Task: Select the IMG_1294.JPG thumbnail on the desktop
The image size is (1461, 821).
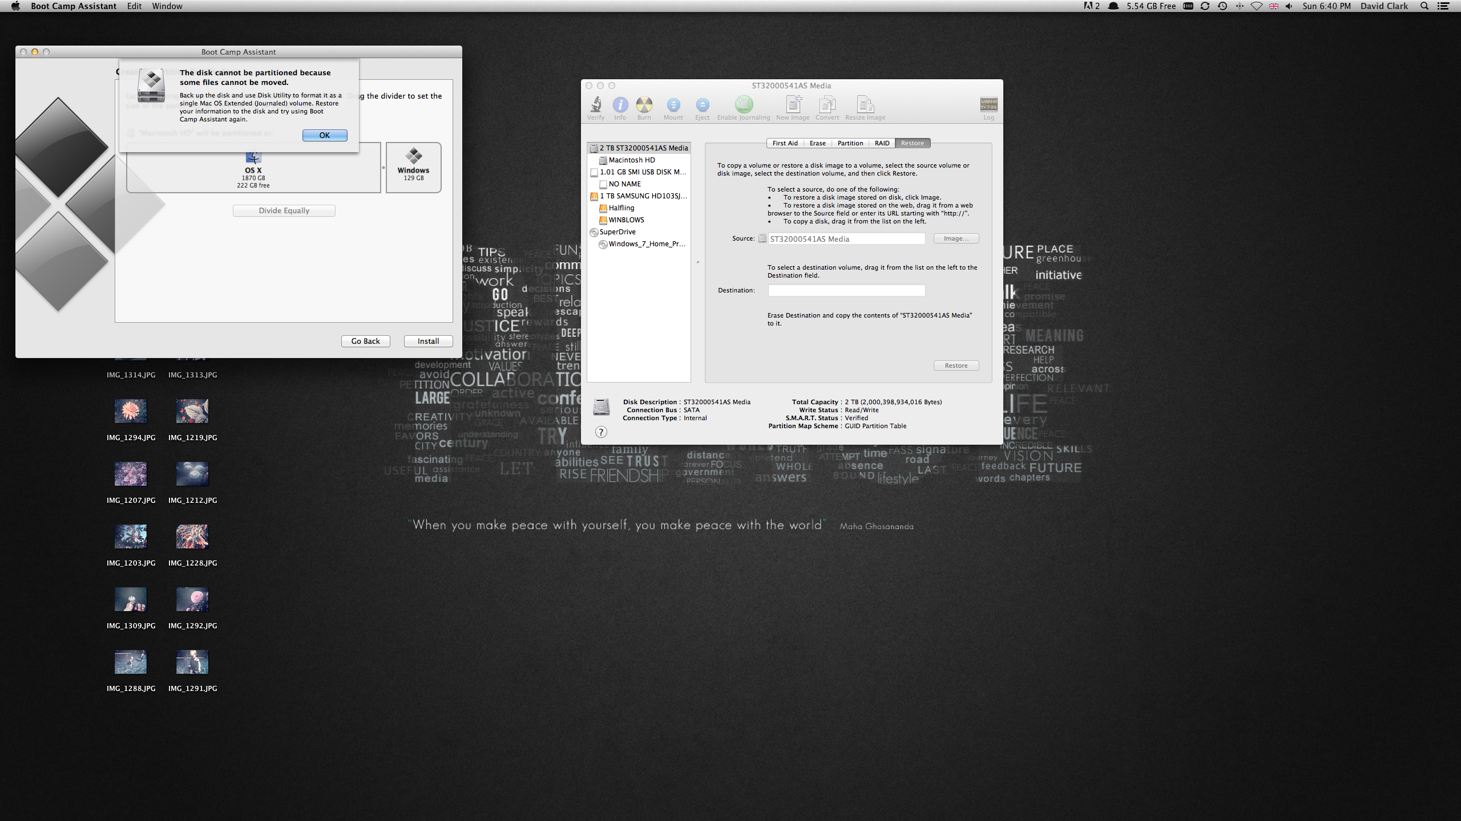Action: click(131, 410)
